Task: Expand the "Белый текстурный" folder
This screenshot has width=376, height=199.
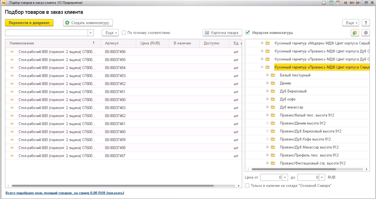Action: tap(267, 75)
